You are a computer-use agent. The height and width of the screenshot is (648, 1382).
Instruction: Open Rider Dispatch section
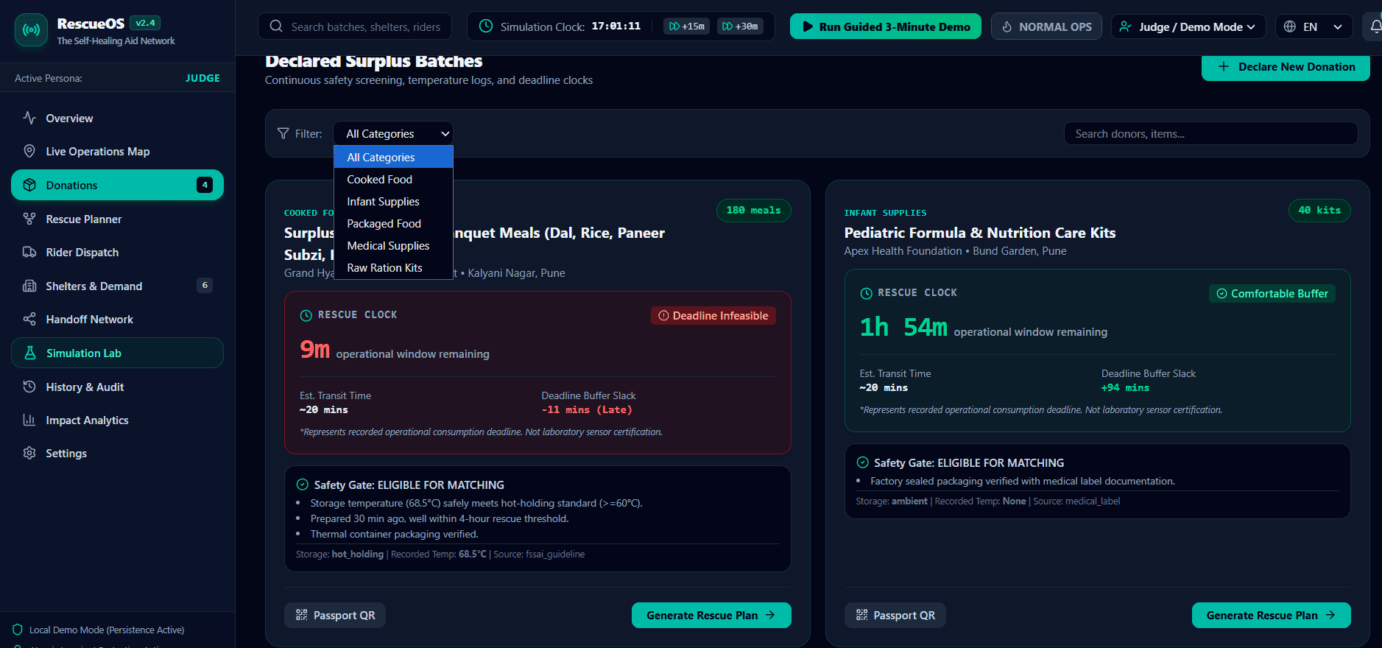pyautogui.click(x=117, y=252)
